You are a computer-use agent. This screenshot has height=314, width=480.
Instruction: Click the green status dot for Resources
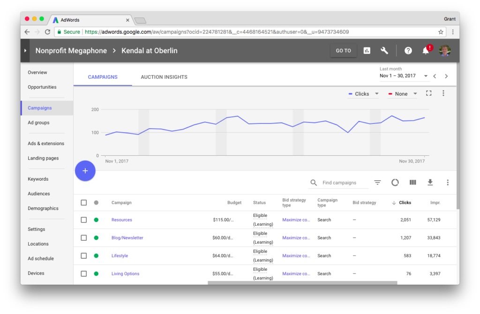[x=96, y=220]
